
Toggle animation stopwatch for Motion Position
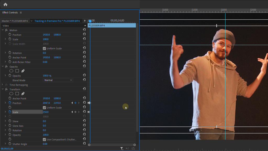pos(10,35)
